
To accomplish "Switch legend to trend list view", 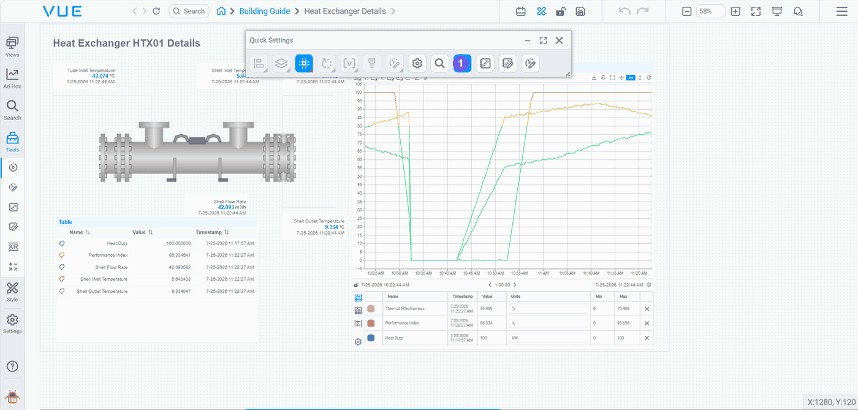I will tap(359, 297).
